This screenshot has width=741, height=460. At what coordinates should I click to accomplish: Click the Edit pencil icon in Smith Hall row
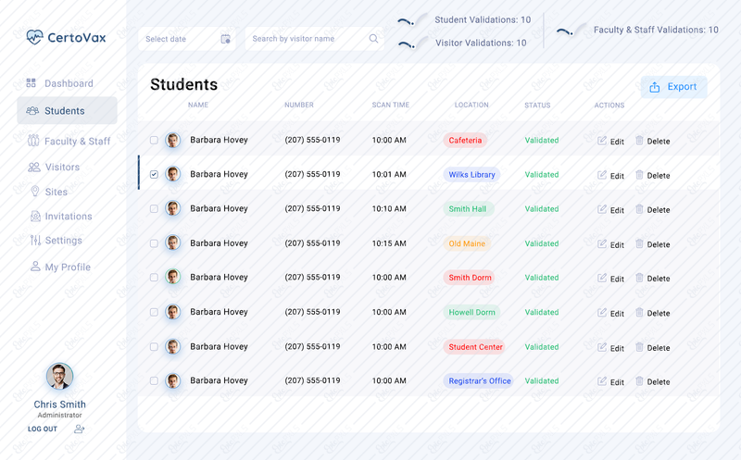pos(601,209)
